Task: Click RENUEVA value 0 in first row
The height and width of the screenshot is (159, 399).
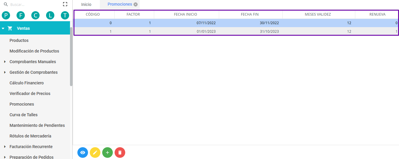Action: click(x=396, y=23)
